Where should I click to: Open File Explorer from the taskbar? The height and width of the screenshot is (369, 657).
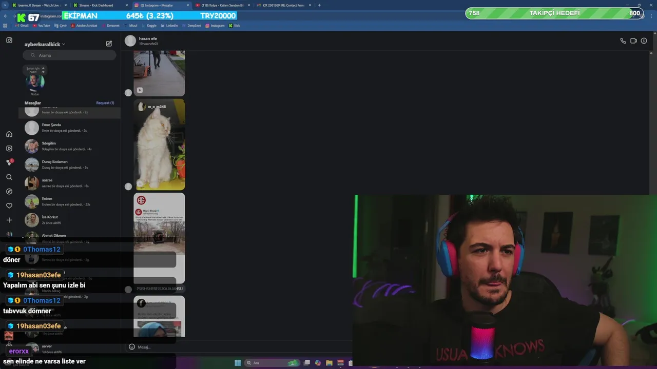point(329,363)
